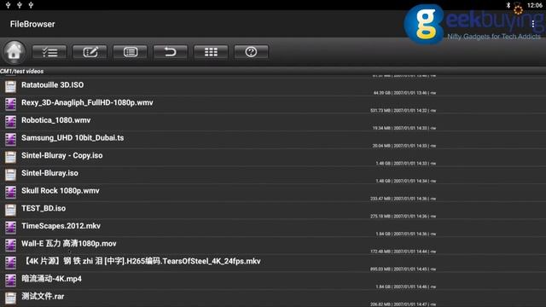The width and height of the screenshot is (546, 307).
Task: Click the video icon of Samsung_UHD Dubai.ts
Action: click(10, 140)
